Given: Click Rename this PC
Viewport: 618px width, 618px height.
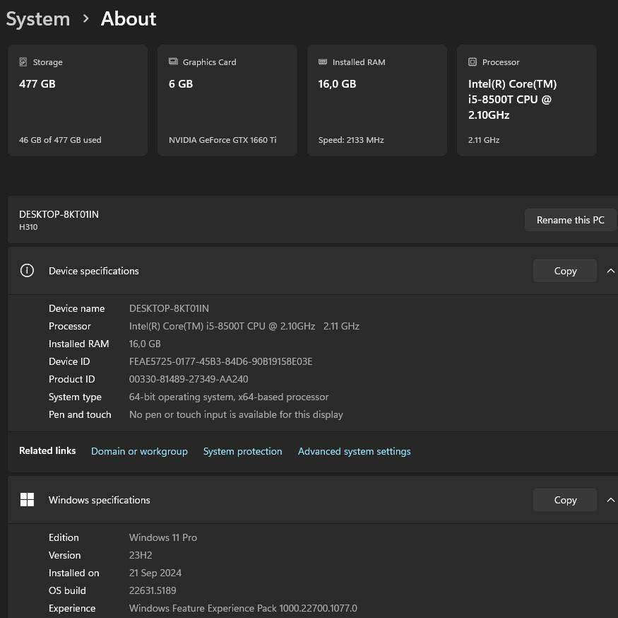Looking at the screenshot, I should (x=570, y=220).
